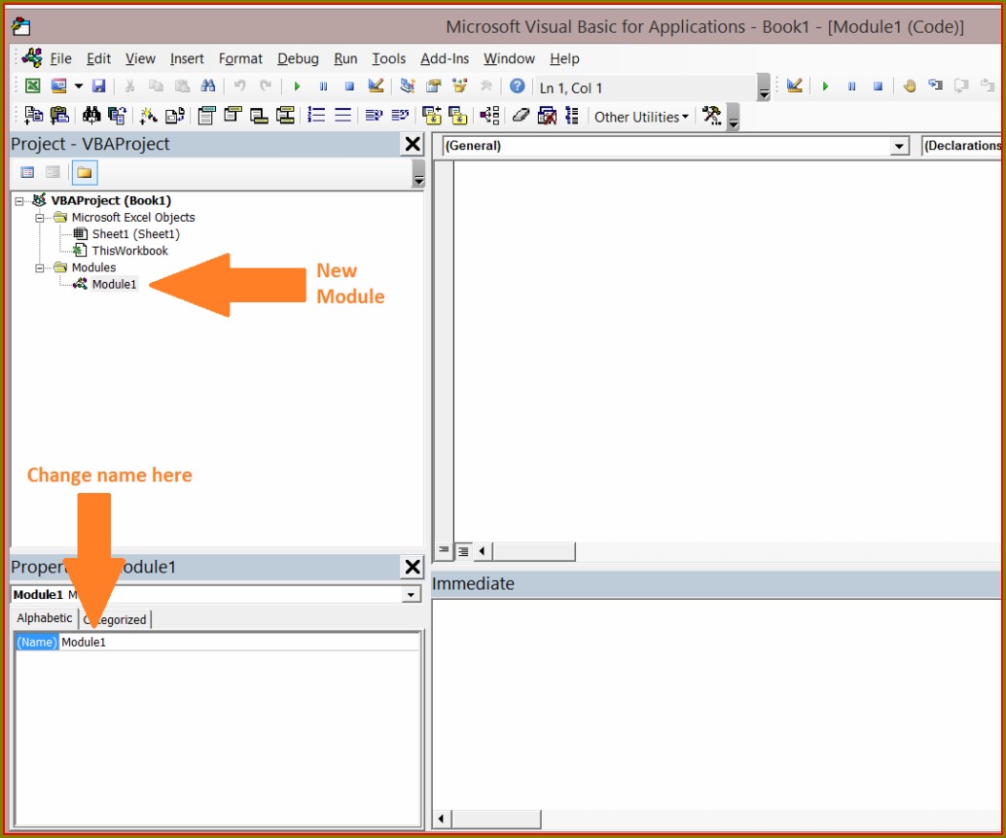This screenshot has width=1006, height=838.
Task: Click the Find binoculars icon in Standard toolbar
Action: click(208, 86)
